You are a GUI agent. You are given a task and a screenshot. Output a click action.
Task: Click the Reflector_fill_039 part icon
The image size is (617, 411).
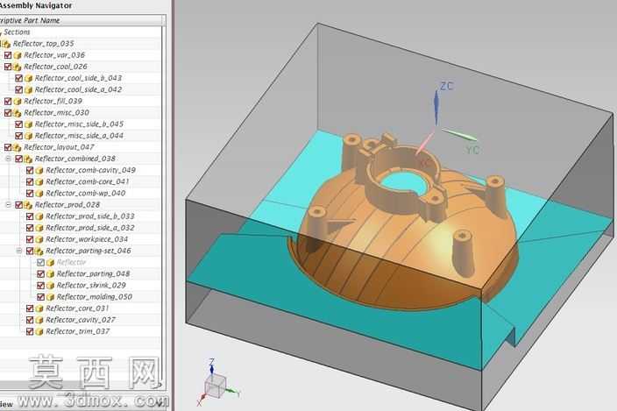18,101
